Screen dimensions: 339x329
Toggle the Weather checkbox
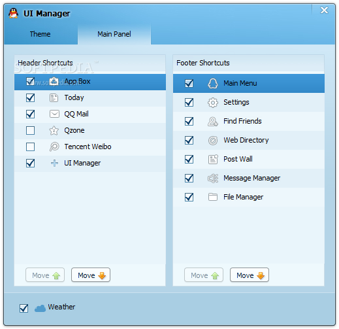coord(24,308)
